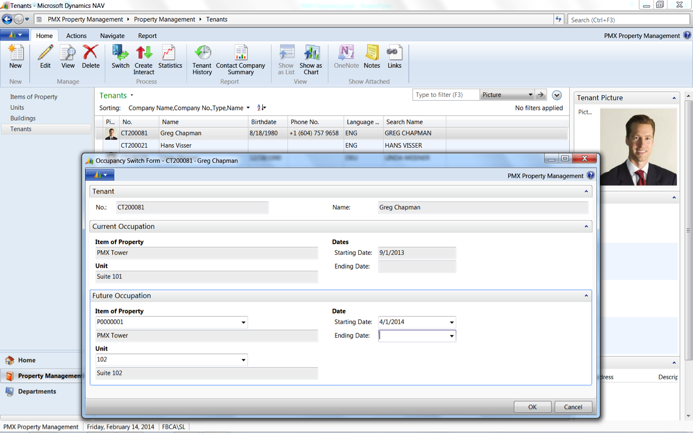This screenshot has width=693, height=433.
Task: Click the forward navigation arrow
Action: click(x=18, y=19)
